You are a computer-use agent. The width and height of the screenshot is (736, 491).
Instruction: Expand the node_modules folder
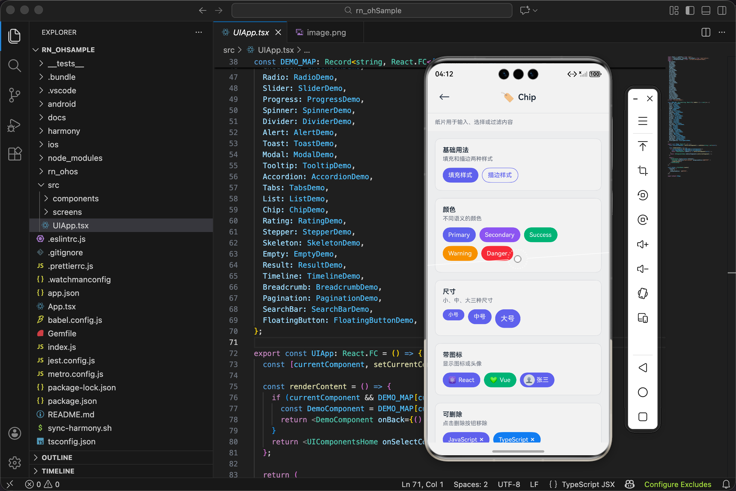[x=75, y=158]
